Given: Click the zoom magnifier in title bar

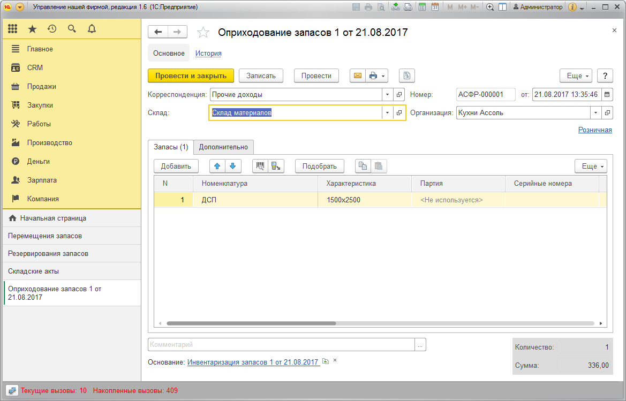Looking at the screenshot, I should coord(490,7).
